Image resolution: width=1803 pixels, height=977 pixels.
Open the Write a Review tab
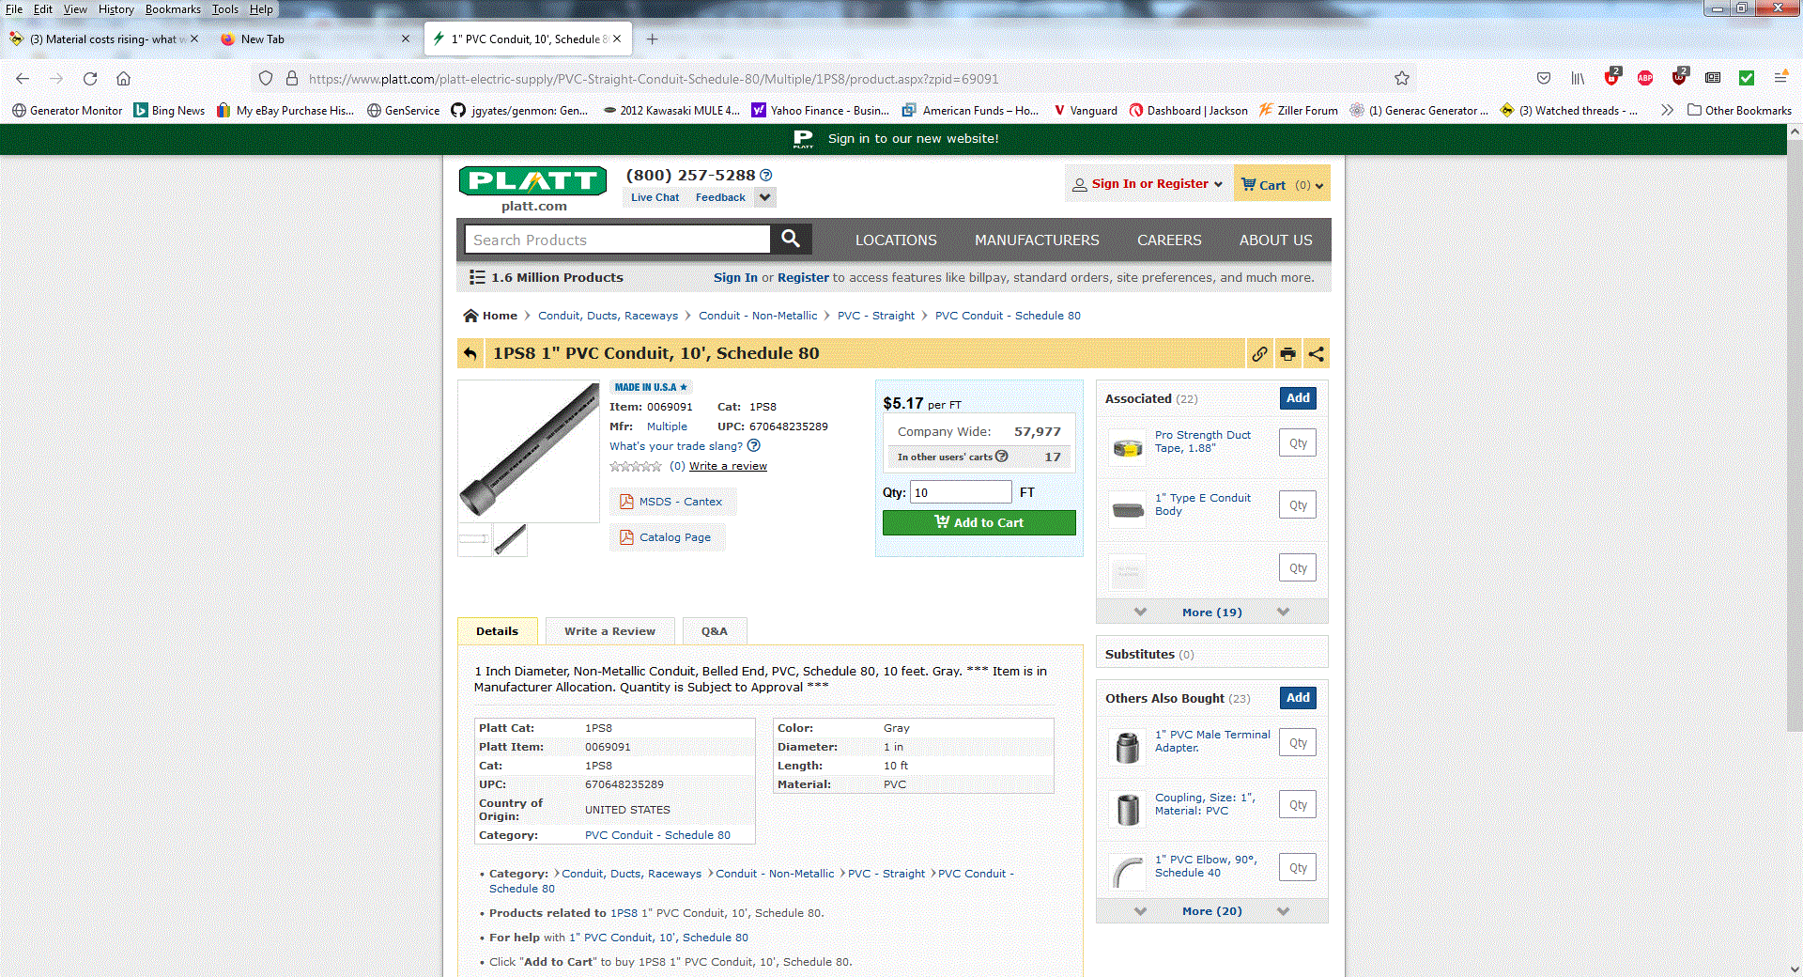point(609,631)
